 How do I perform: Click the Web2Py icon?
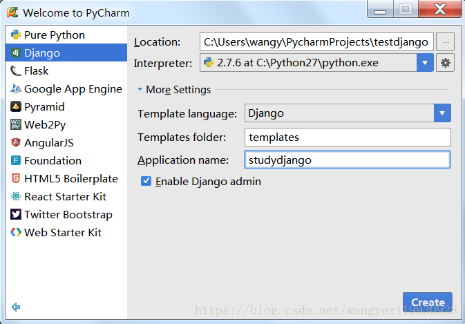[x=15, y=124]
